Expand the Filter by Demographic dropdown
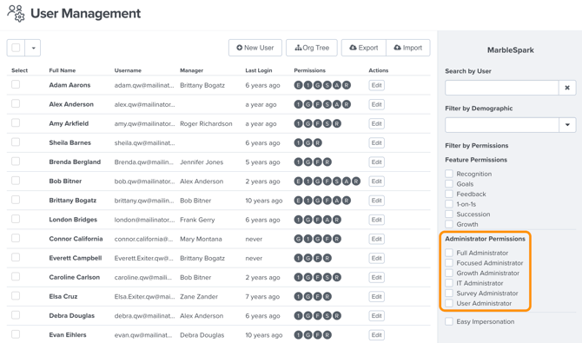Viewport: 582px width, 343px height. pyautogui.click(x=567, y=125)
